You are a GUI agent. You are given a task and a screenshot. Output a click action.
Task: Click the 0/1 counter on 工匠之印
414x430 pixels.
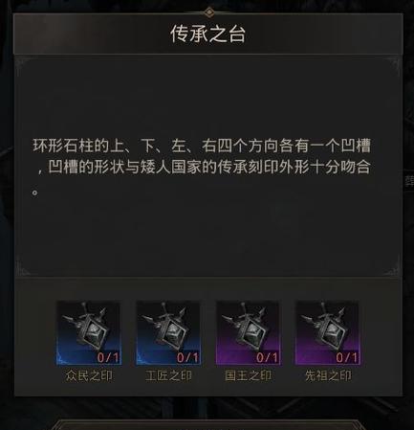pyautogui.click(x=187, y=357)
